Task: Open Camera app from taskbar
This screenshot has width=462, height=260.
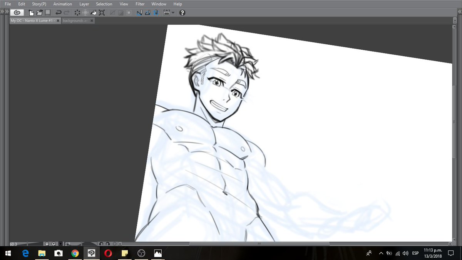Action: (x=59, y=253)
